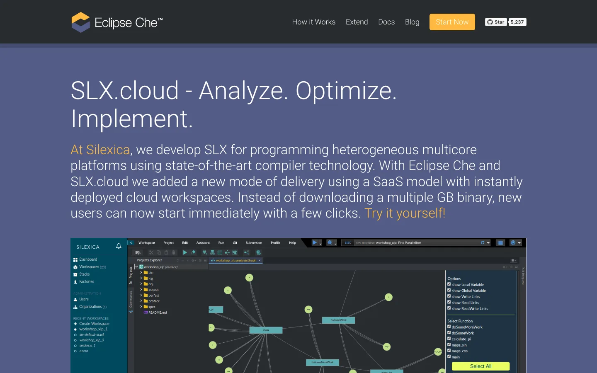The image size is (597, 373).
Task: Click the yellow Select All button
Action: [x=481, y=366]
